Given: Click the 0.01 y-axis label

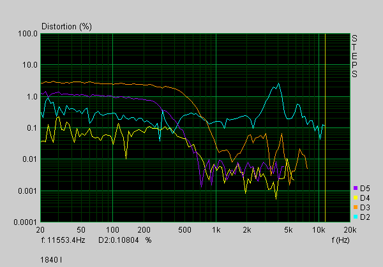Looking at the screenshot, I should point(30,159).
